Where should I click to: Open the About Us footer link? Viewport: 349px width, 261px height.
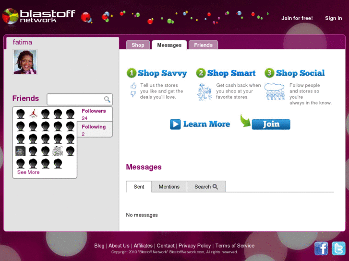pyautogui.click(x=119, y=246)
